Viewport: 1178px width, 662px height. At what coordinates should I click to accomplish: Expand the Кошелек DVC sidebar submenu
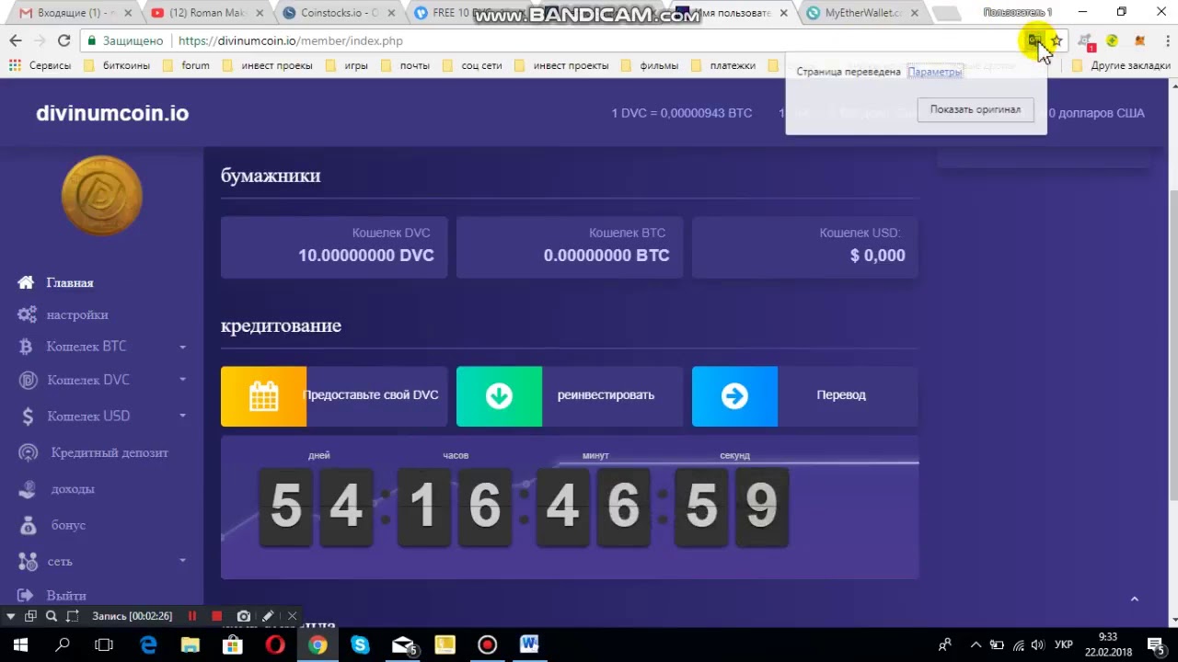(x=182, y=380)
